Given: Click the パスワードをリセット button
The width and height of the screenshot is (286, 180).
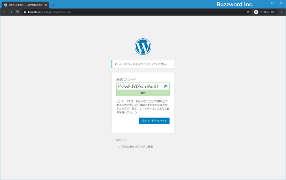Looking at the screenshot, I should click(154, 121).
